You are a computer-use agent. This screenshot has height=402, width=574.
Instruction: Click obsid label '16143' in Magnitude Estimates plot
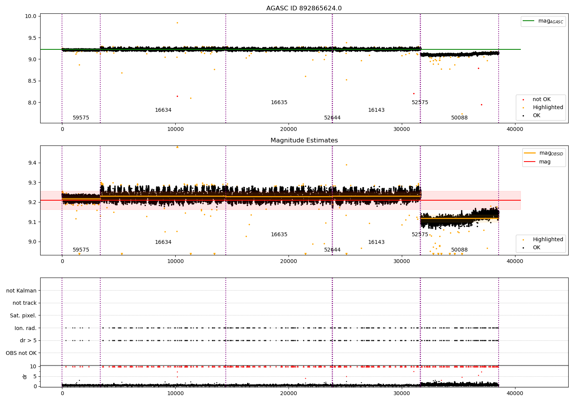click(x=376, y=242)
